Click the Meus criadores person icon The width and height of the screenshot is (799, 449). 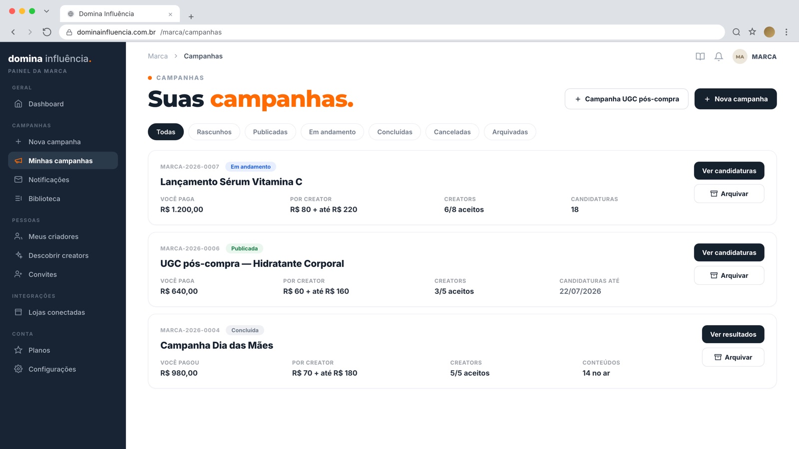coord(18,236)
